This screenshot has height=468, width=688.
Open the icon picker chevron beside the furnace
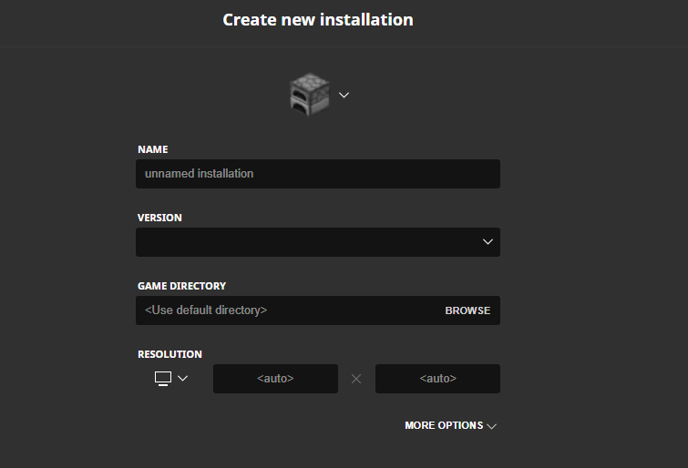[344, 95]
